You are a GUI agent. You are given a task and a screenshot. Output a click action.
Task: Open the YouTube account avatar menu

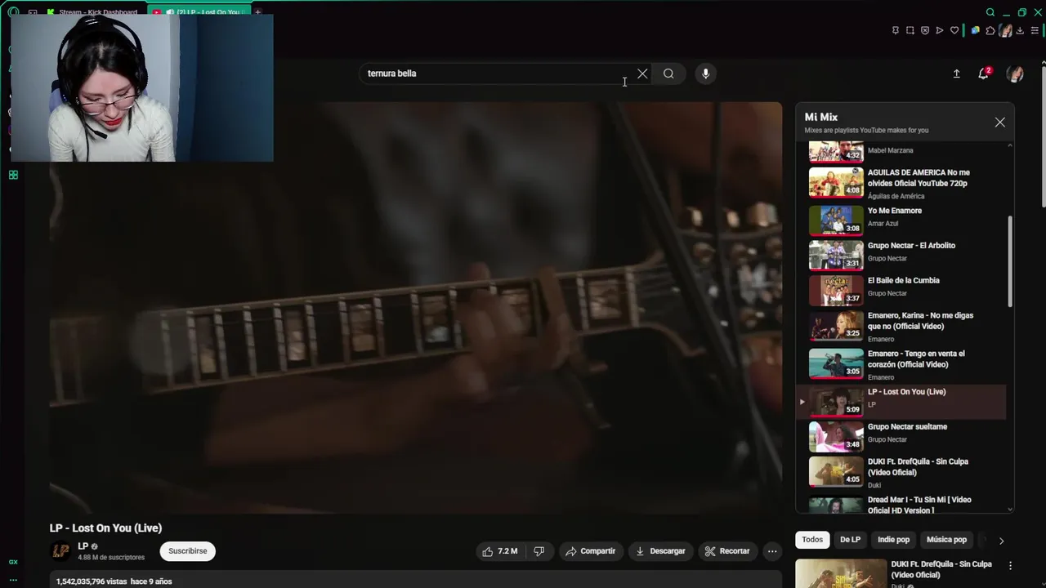click(x=1015, y=73)
